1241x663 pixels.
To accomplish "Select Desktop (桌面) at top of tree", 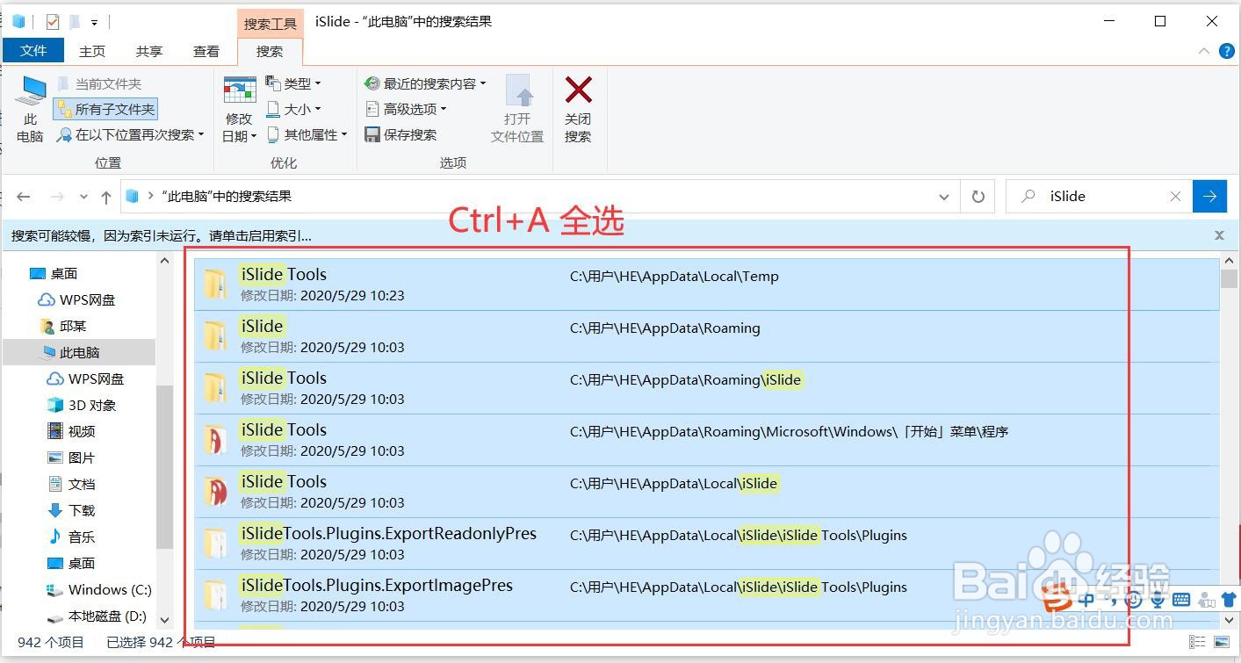I will [x=54, y=273].
